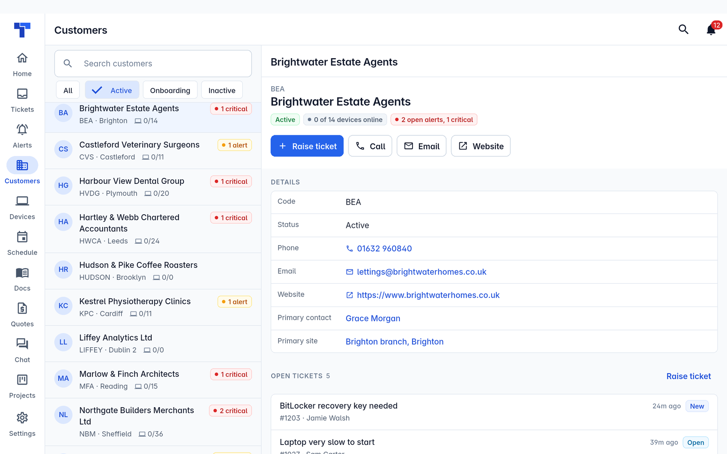The image size is (727, 454).
Task: Open the Tickets inbox icon
Action: pos(22,94)
